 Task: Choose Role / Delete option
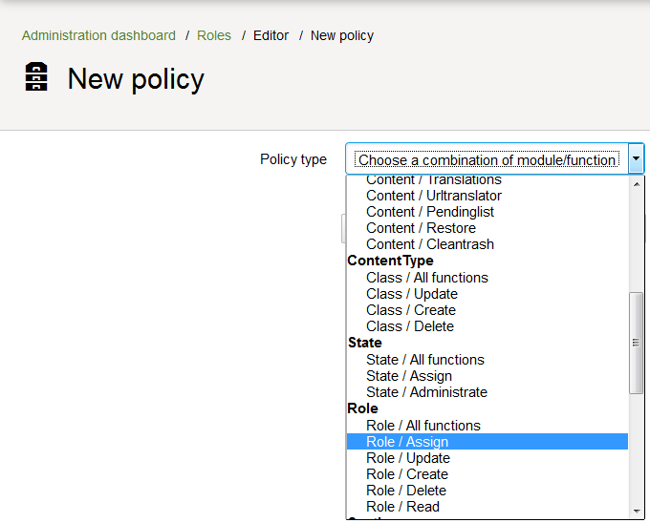[x=487, y=491]
